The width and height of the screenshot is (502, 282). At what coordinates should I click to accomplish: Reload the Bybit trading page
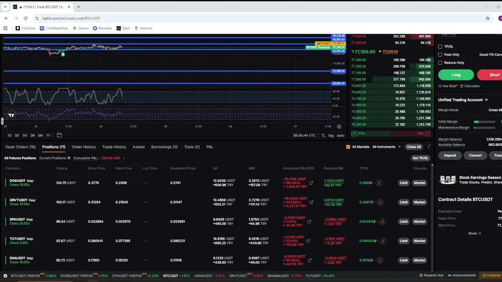(25, 18)
